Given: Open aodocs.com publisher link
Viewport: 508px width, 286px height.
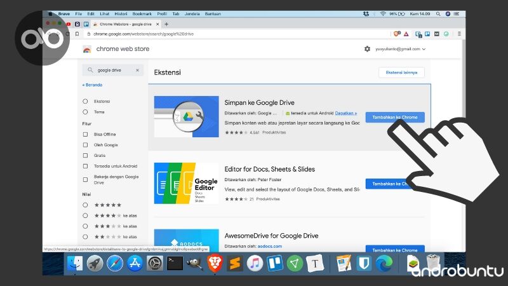Looking at the screenshot, I should 269,246.
